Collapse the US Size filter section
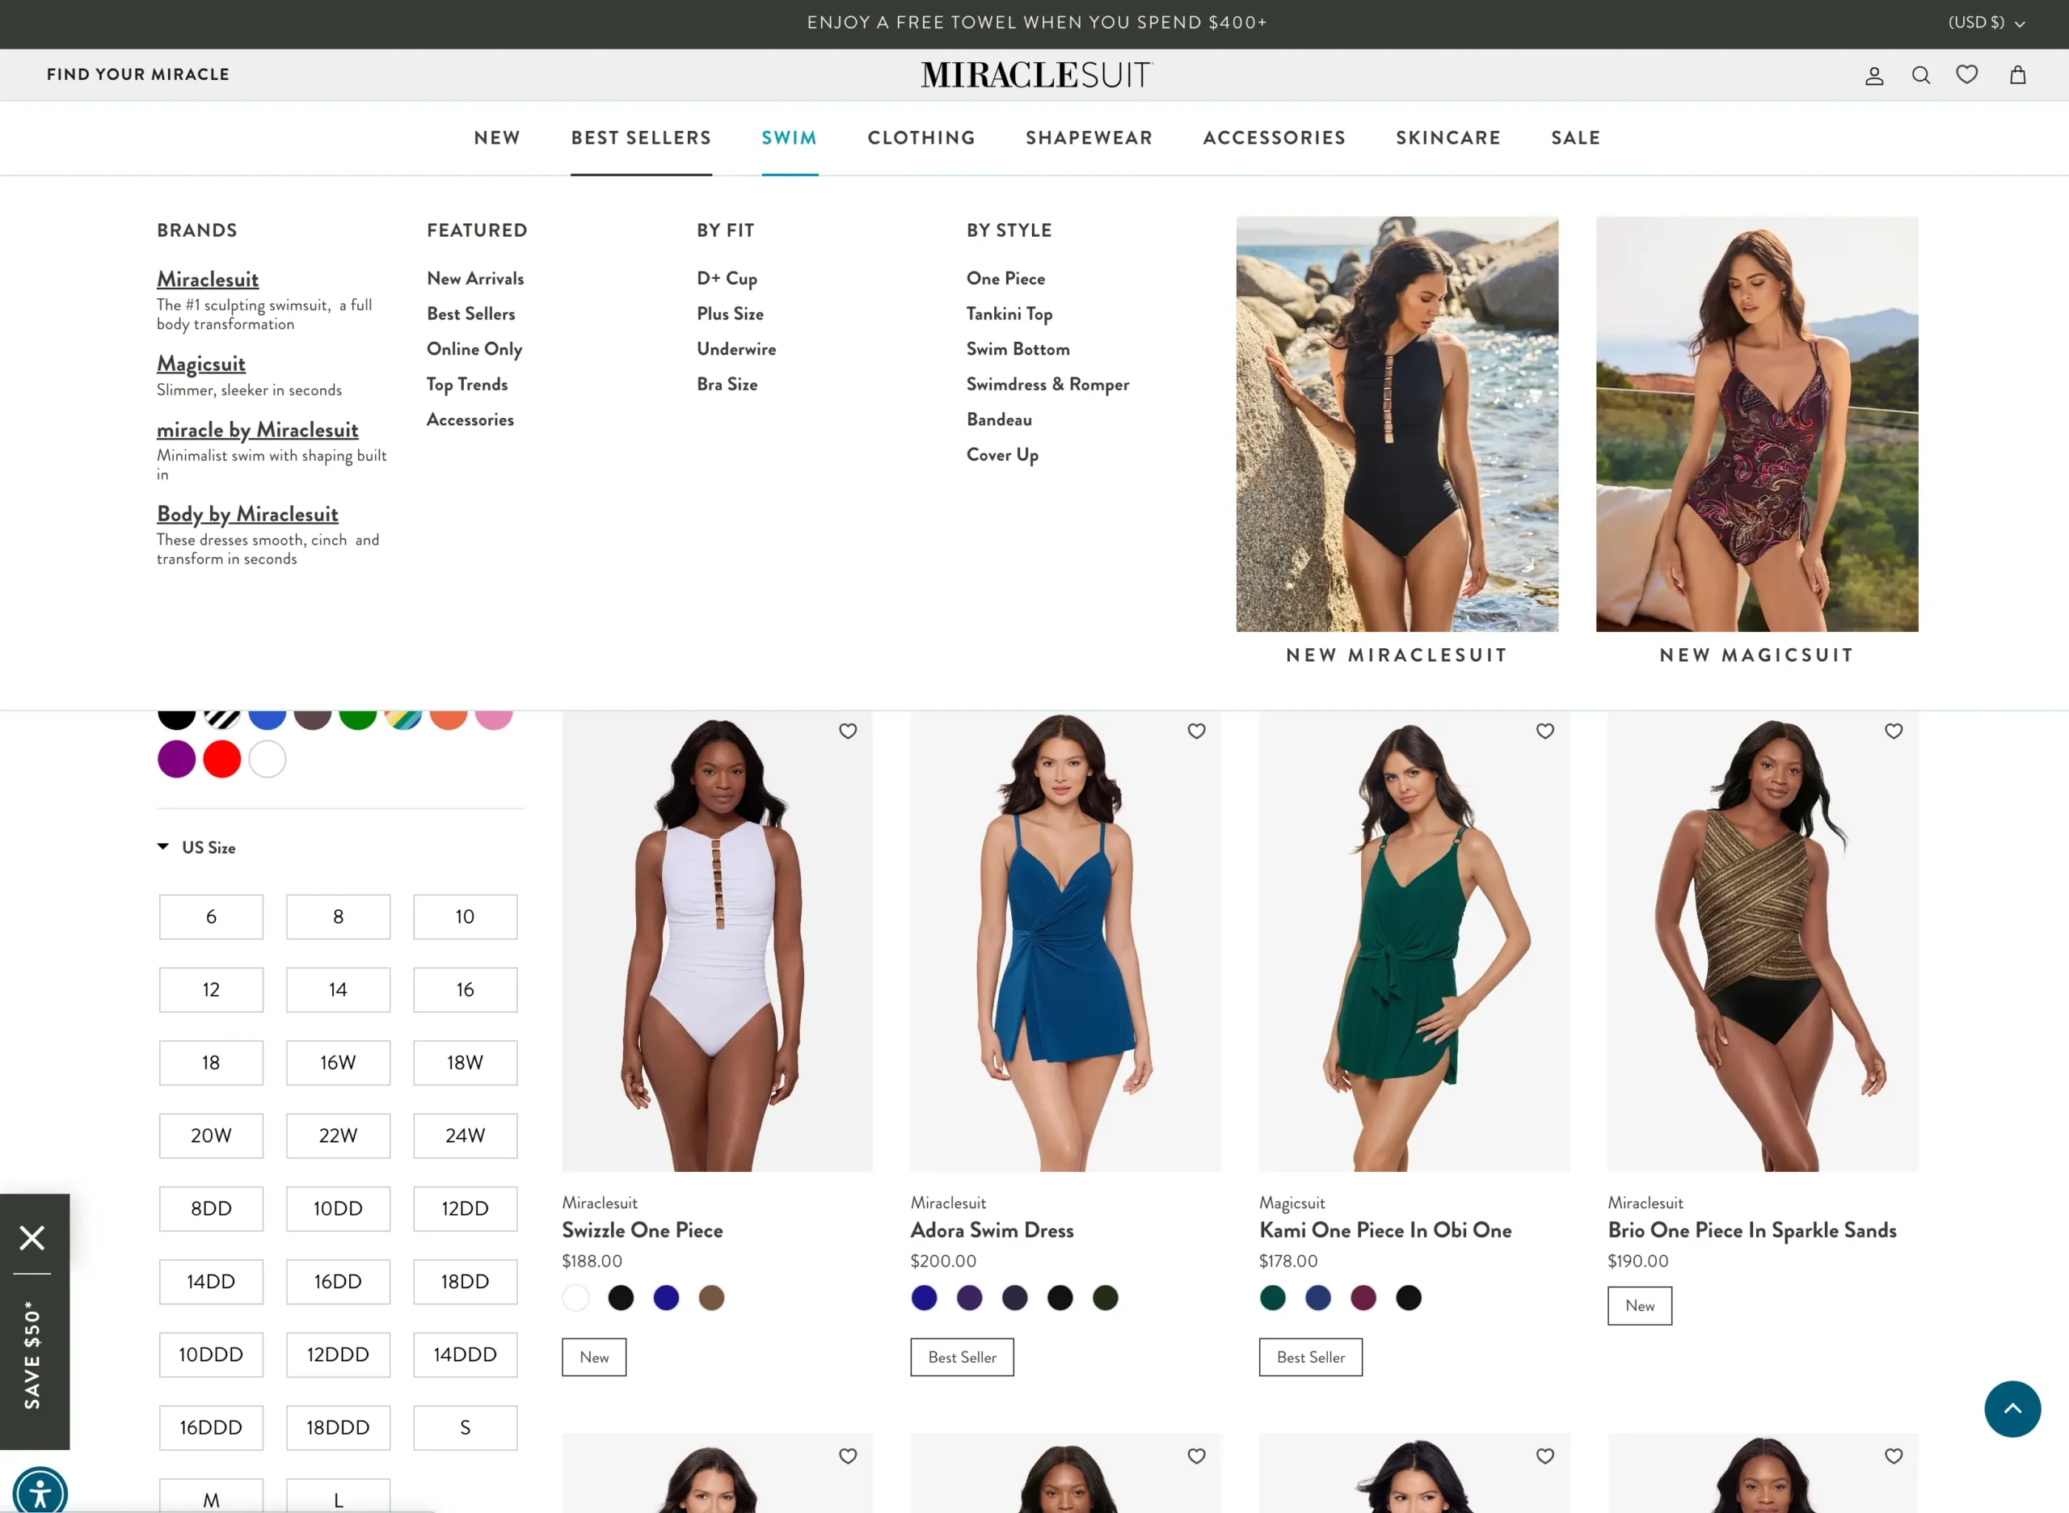This screenshot has height=1513, width=2069. click(x=196, y=847)
